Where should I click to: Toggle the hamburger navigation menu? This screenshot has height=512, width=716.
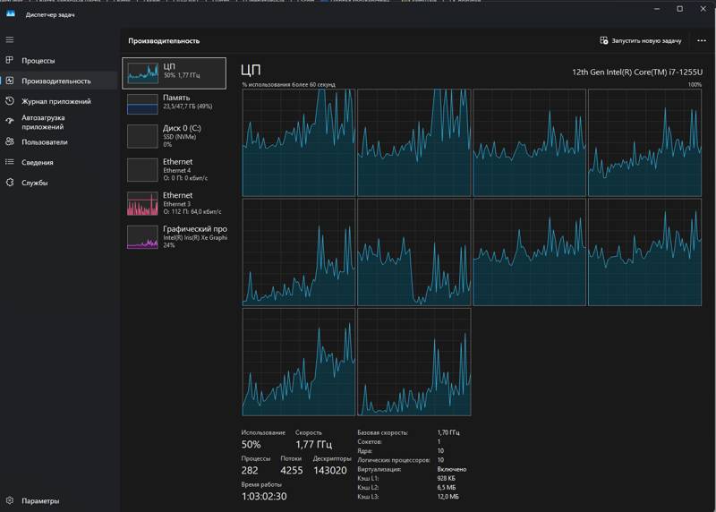pyautogui.click(x=10, y=40)
